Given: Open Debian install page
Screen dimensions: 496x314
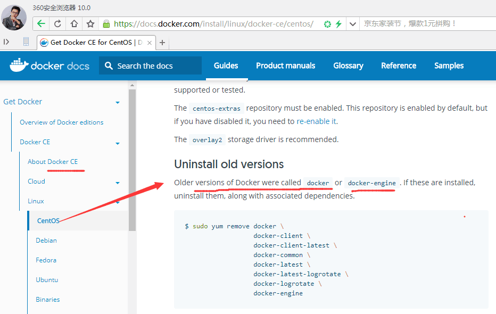Looking at the screenshot, I should [46, 241].
